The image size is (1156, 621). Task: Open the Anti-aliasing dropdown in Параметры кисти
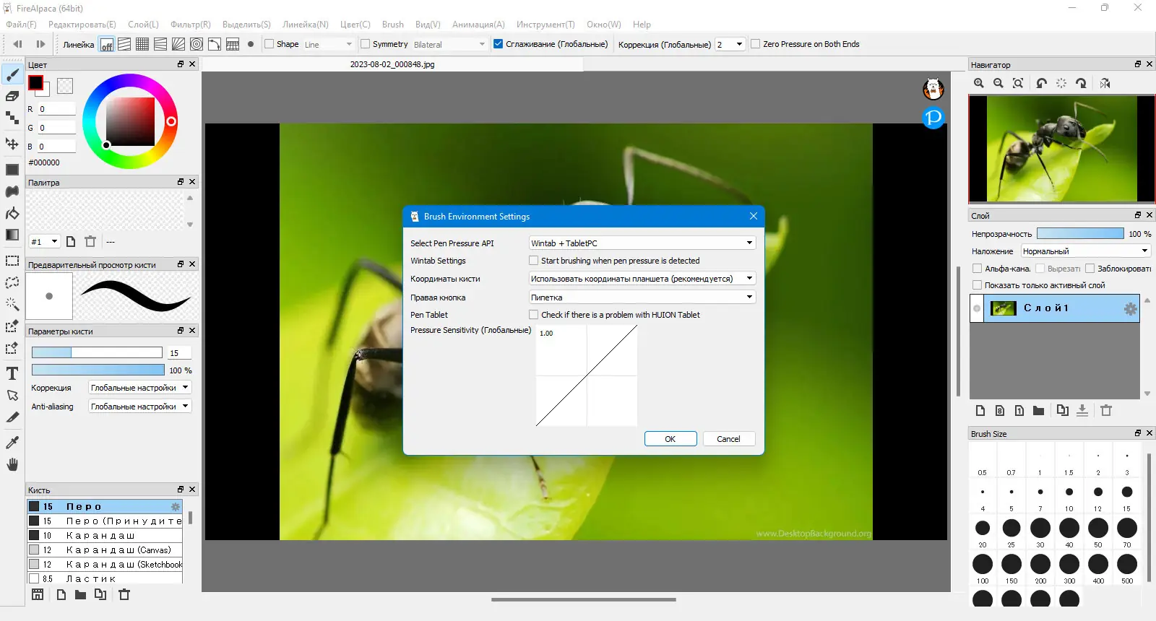(x=139, y=407)
